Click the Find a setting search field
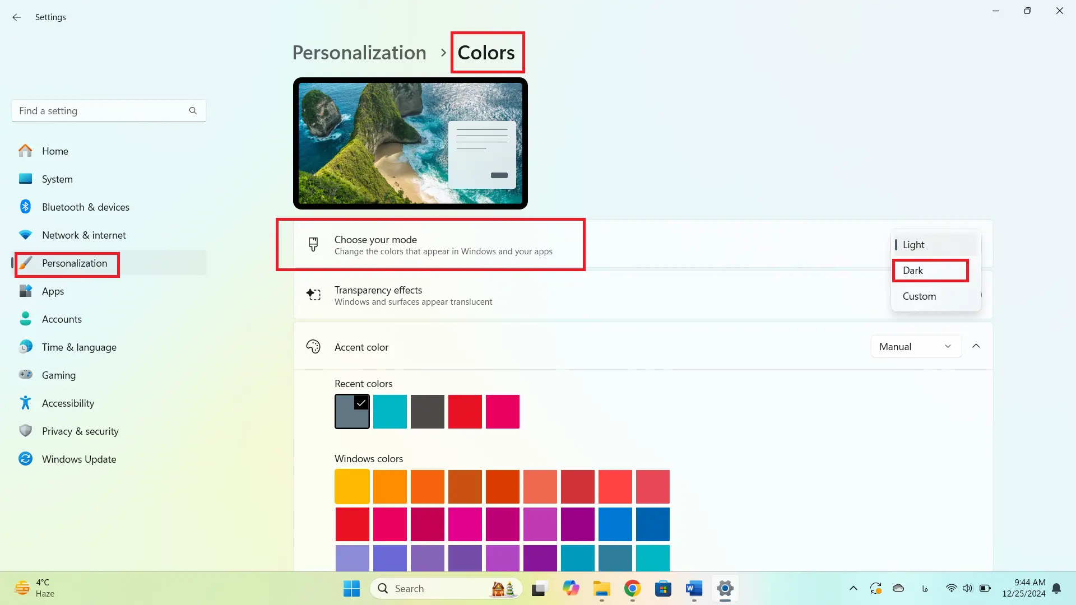 (x=101, y=111)
